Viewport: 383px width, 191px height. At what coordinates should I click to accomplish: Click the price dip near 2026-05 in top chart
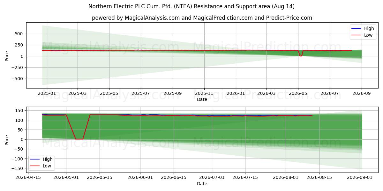(x=300, y=56)
